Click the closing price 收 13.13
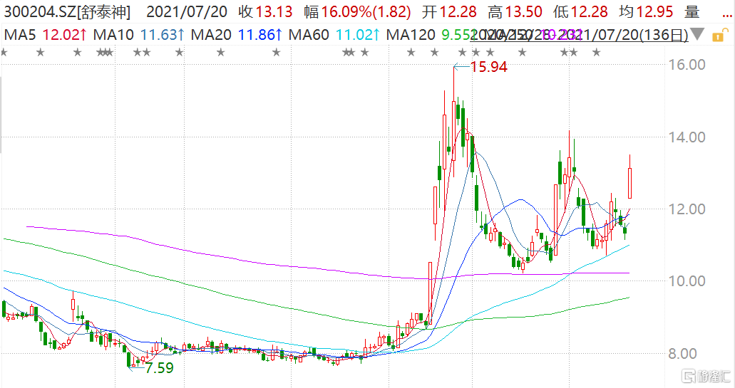Image resolution: width=735 pixels, height=388 pixels. coord(265,11)
